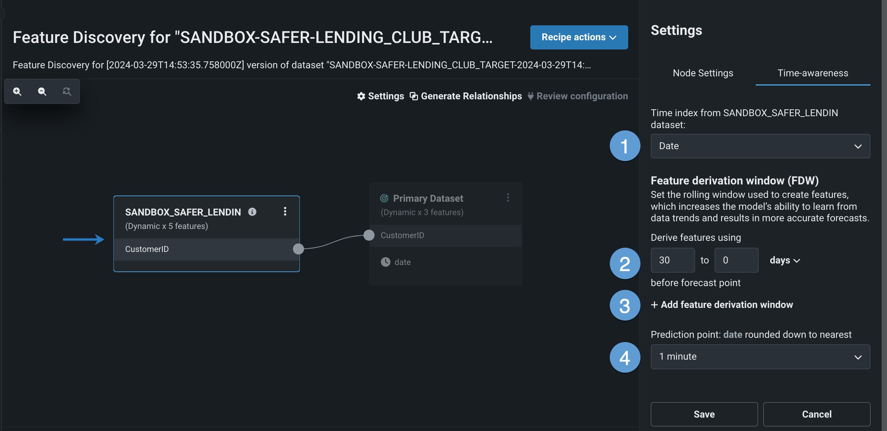Click the info icon beside SANDBOX_SAFER_LENDIN
The width and height of the screenshot is (887, 431).
[252, 212]
